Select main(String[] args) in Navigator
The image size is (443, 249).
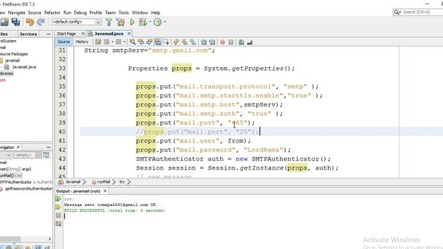[15, 169]
